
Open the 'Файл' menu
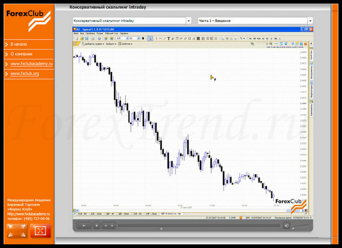point(76,33)
